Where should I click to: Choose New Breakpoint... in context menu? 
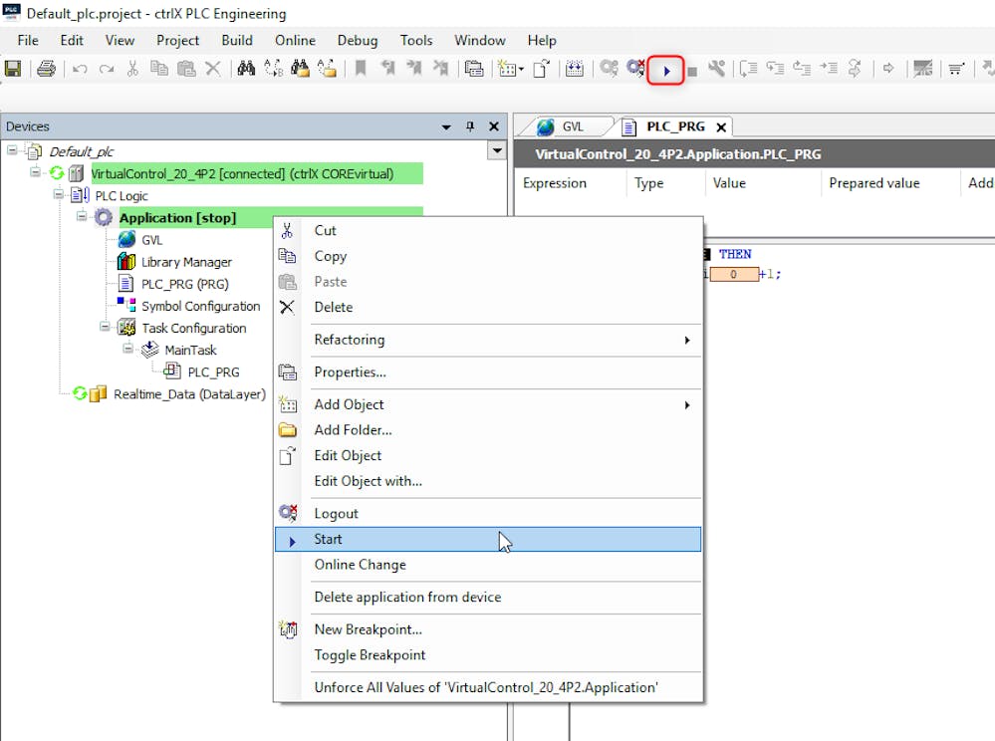coord(488,629)
